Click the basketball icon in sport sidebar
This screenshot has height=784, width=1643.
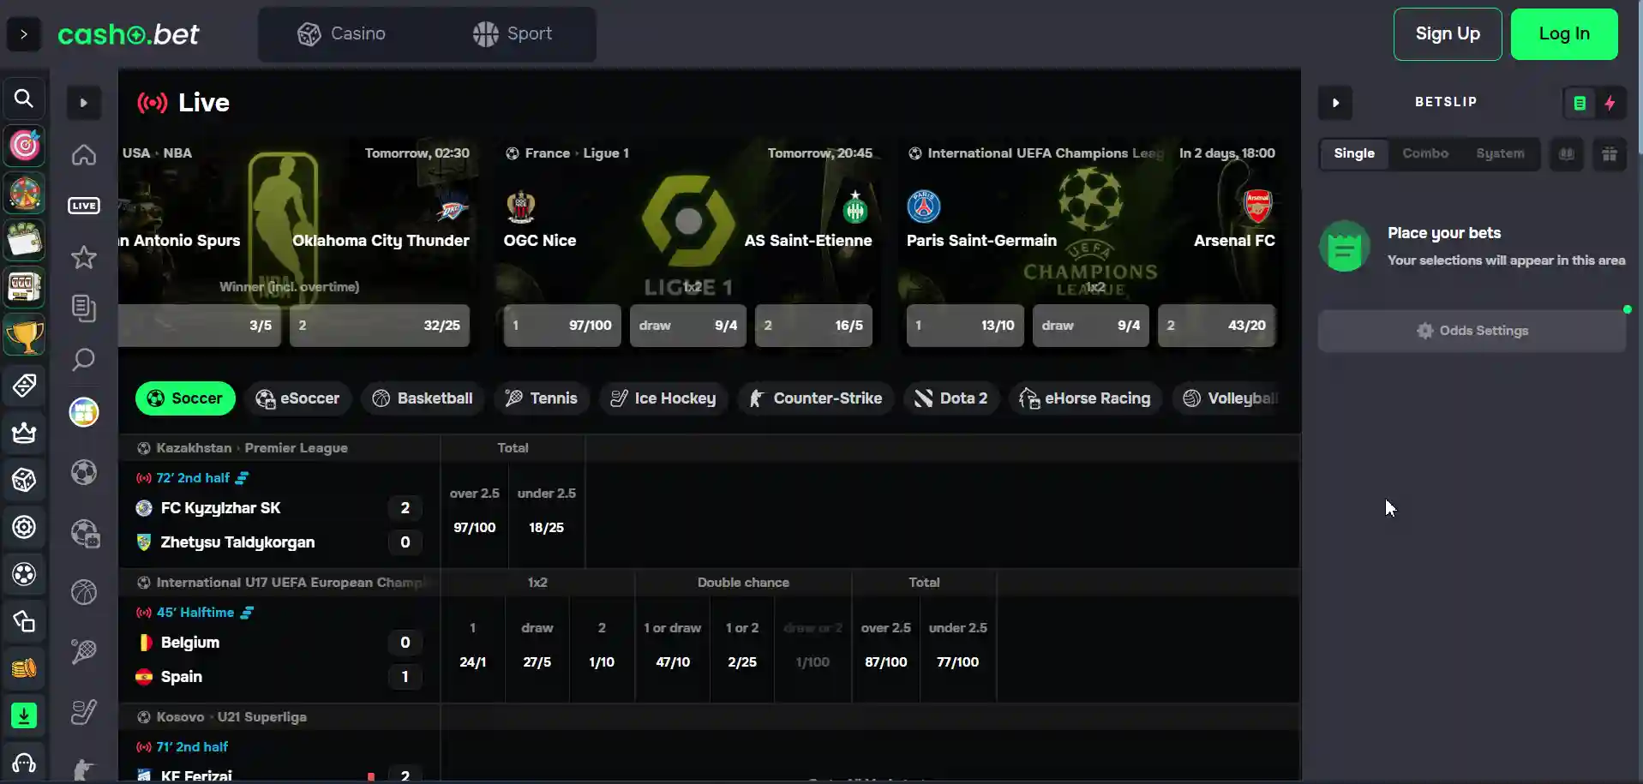pyautogui.click(x=84, y=592)
